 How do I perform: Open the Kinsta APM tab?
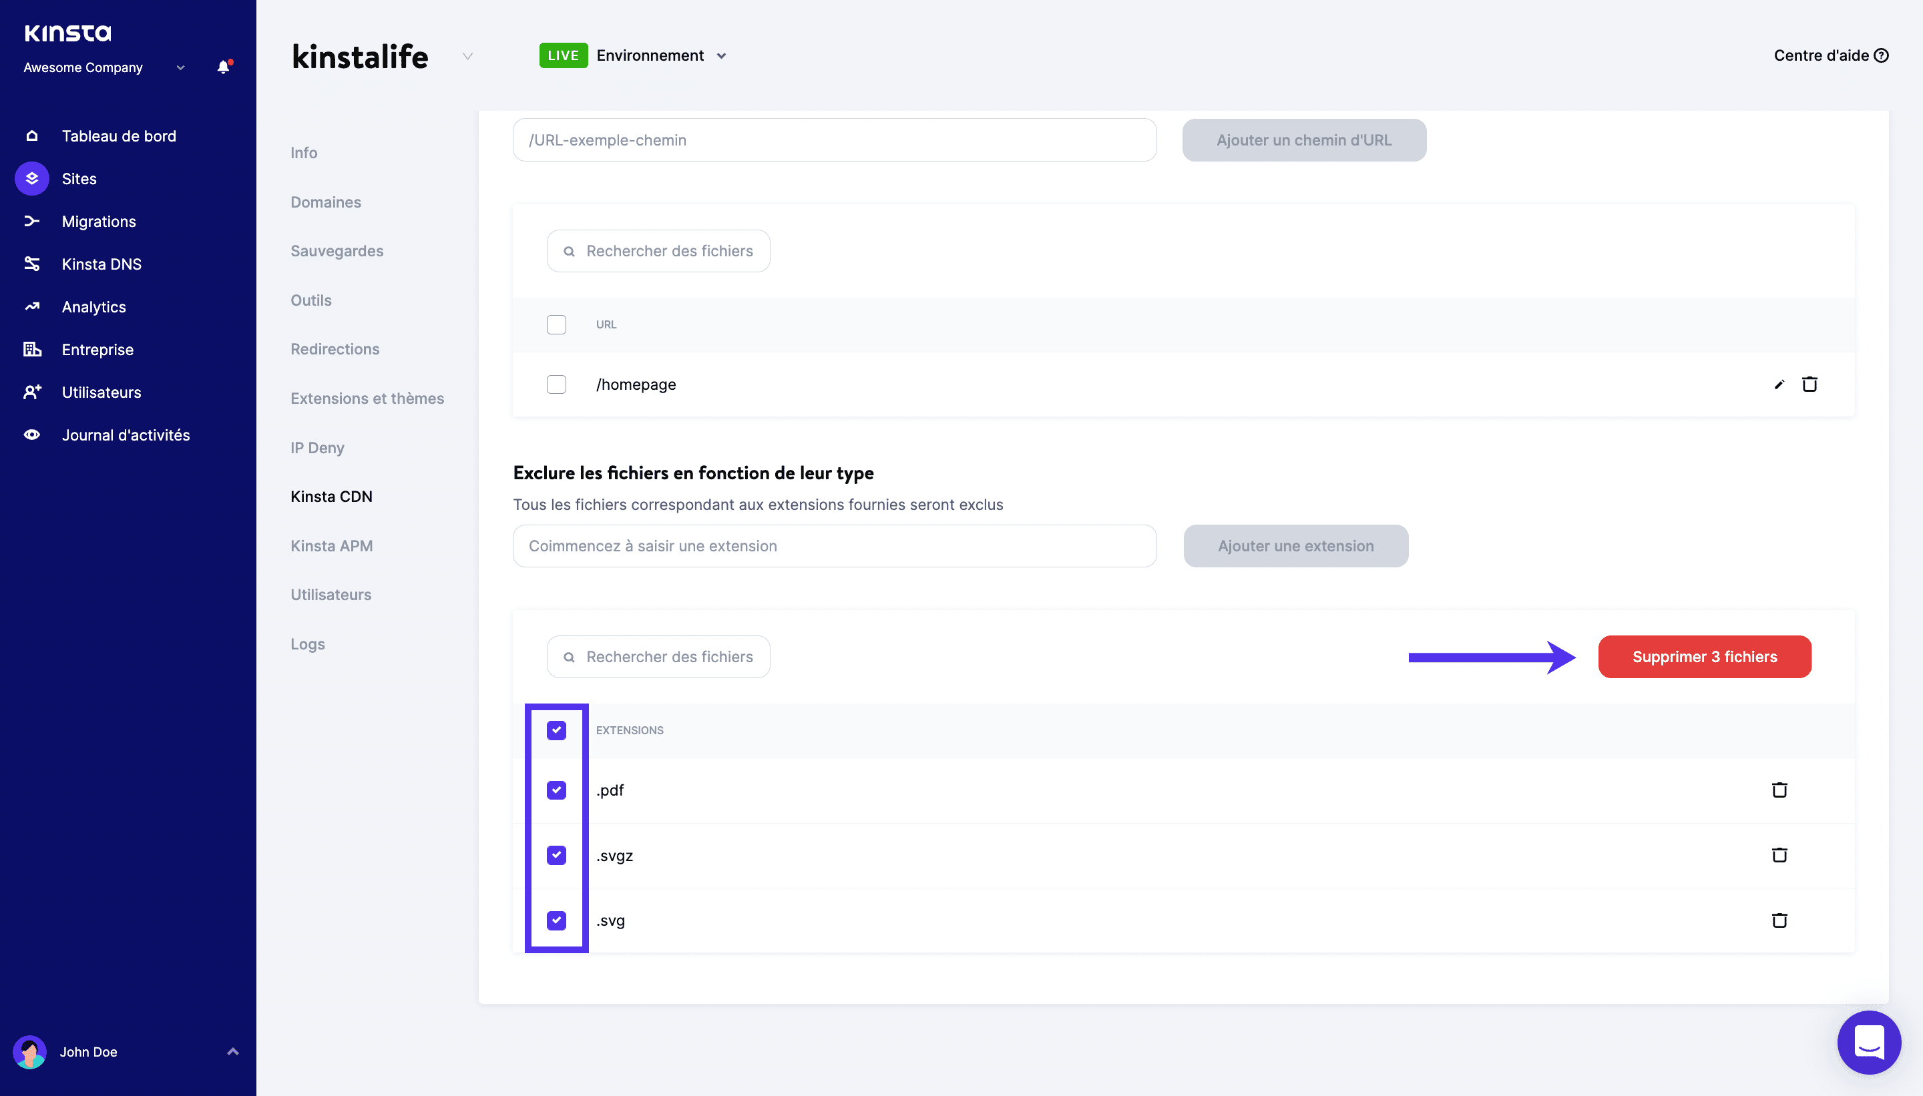(x=332, y=546)
